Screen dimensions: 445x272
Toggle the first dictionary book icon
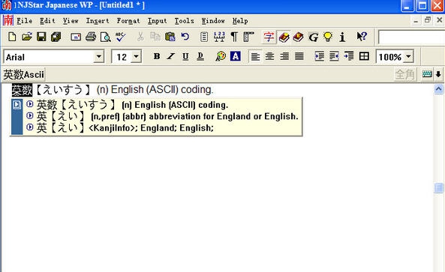point(284,37)
